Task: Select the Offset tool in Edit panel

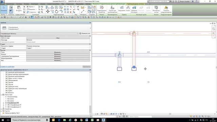Action: click(x=52, y=7)
